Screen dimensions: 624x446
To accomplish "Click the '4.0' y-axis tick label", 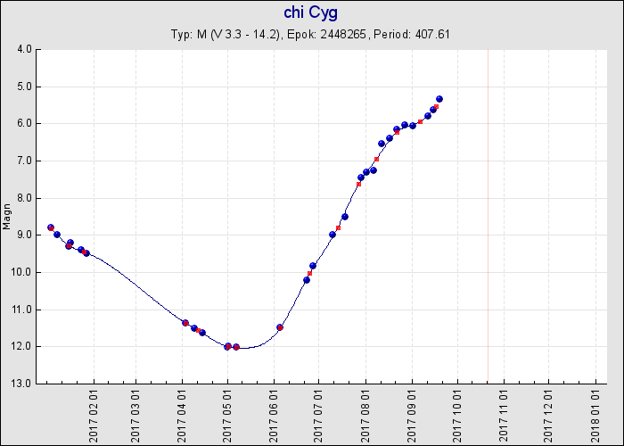I will pos(25,49).
